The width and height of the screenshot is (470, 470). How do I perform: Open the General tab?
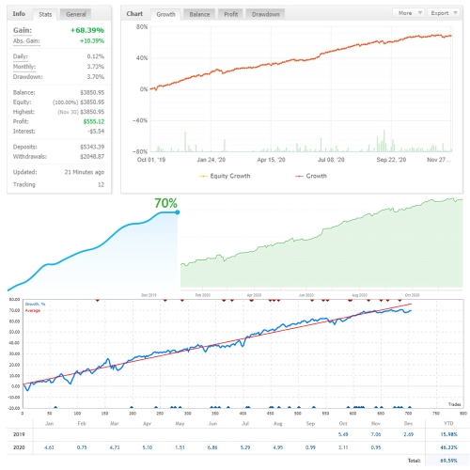pos(76,14)
